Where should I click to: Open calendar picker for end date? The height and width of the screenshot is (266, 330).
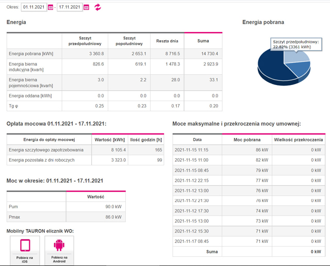pos(86,7)
